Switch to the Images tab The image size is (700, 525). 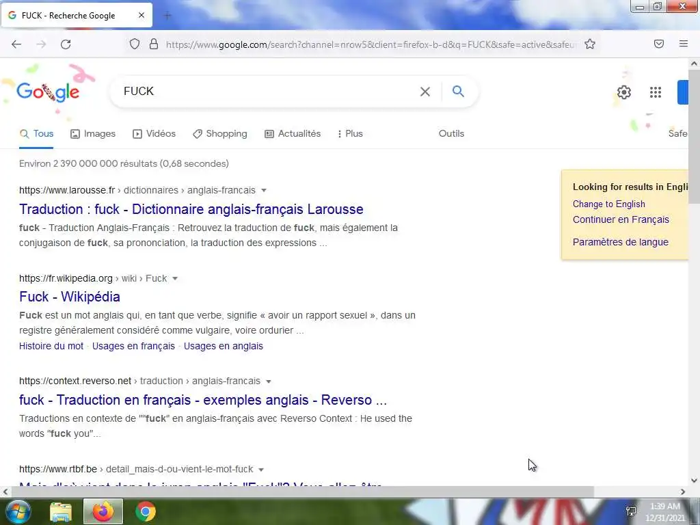tap(93, 133)
